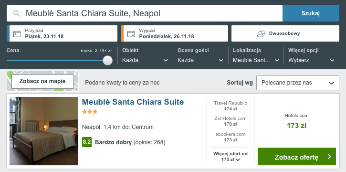Expand Więcej ofert od 173 zł
This screenshot has width=346, height=172.
point(231,157)
